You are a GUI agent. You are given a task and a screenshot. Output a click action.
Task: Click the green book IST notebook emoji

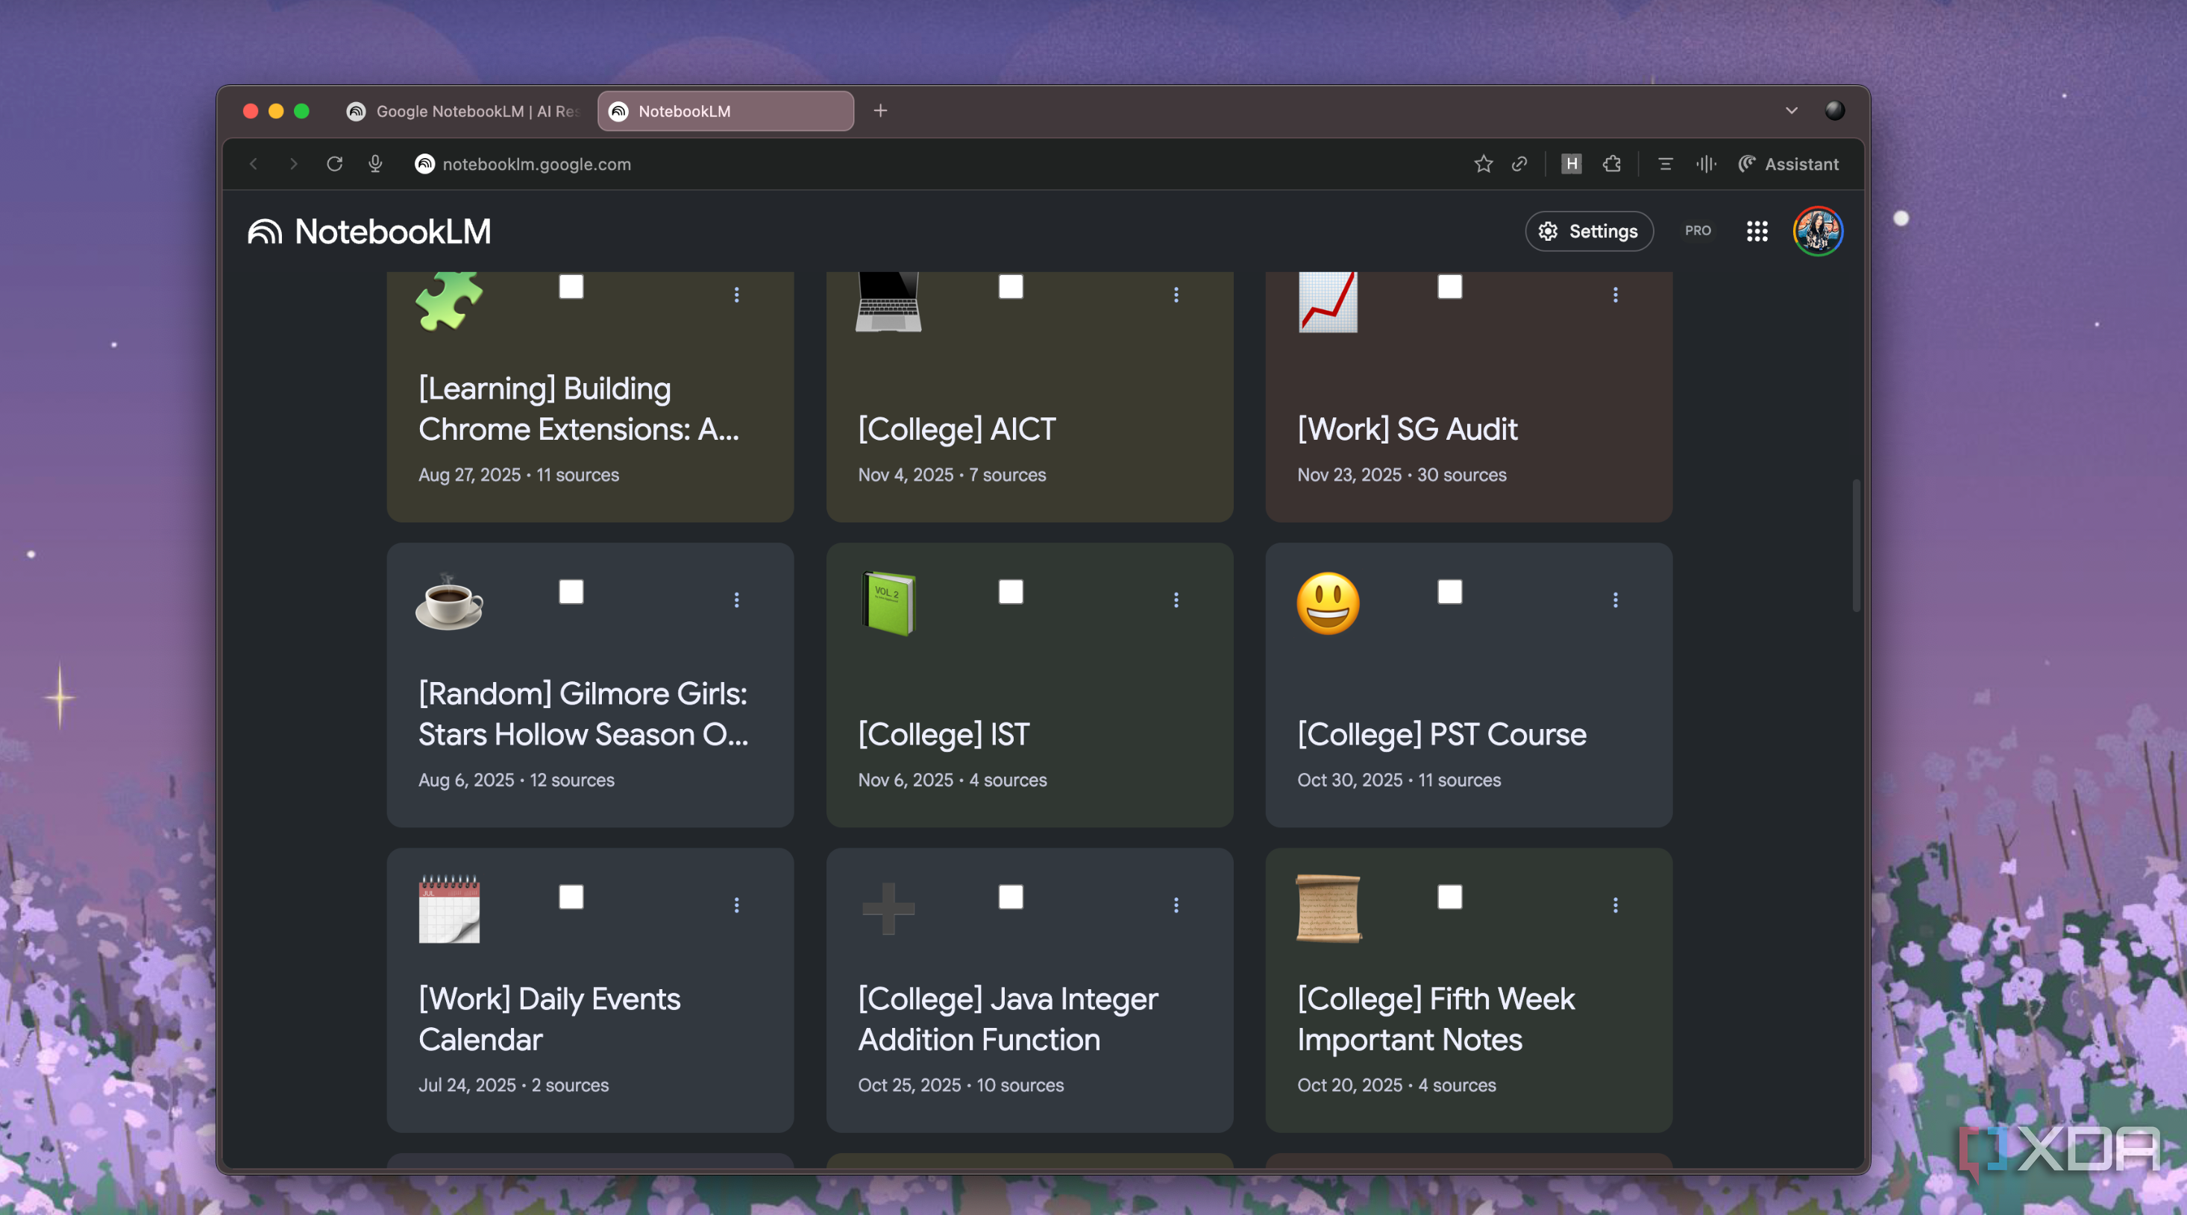tap(888, 603)
